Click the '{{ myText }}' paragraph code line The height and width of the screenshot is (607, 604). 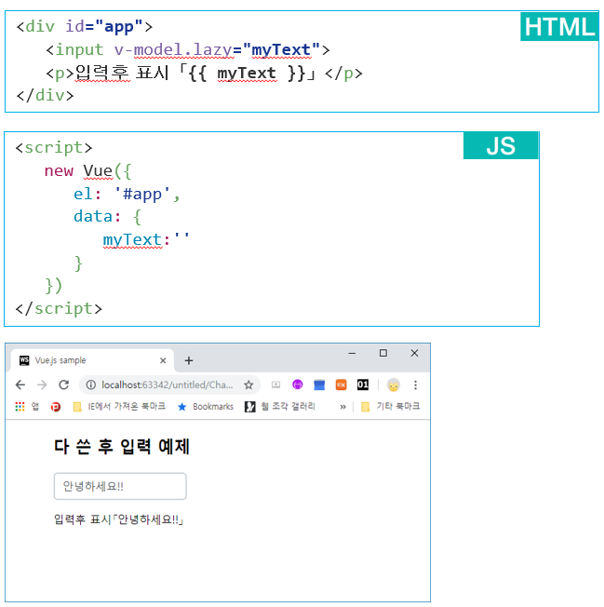tap(204, 74)
